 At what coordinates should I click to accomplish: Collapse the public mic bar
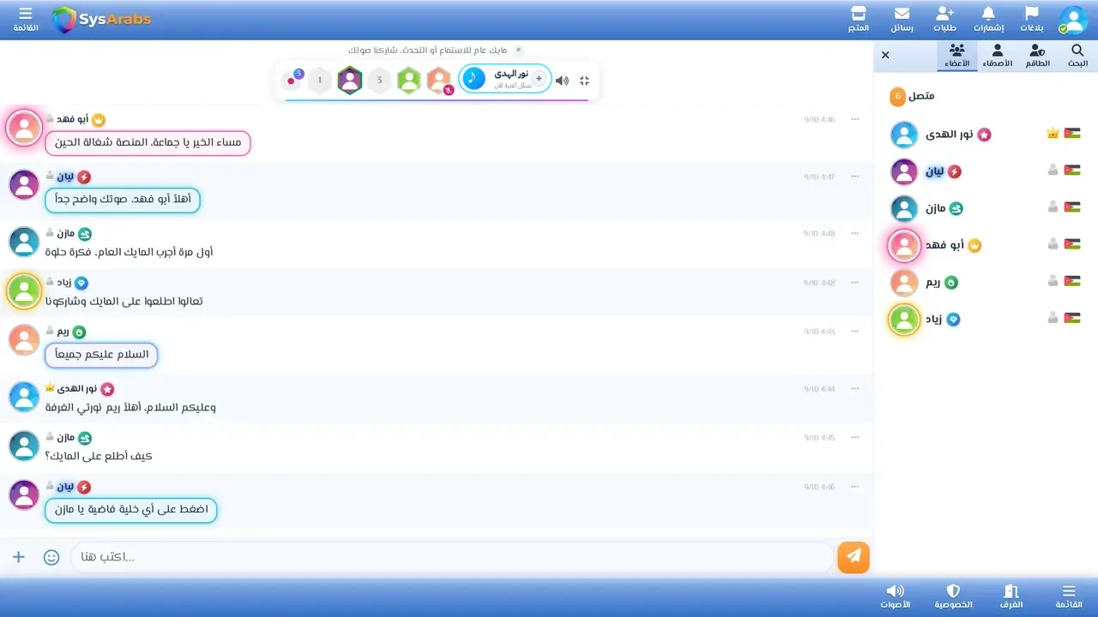(584, 81)
